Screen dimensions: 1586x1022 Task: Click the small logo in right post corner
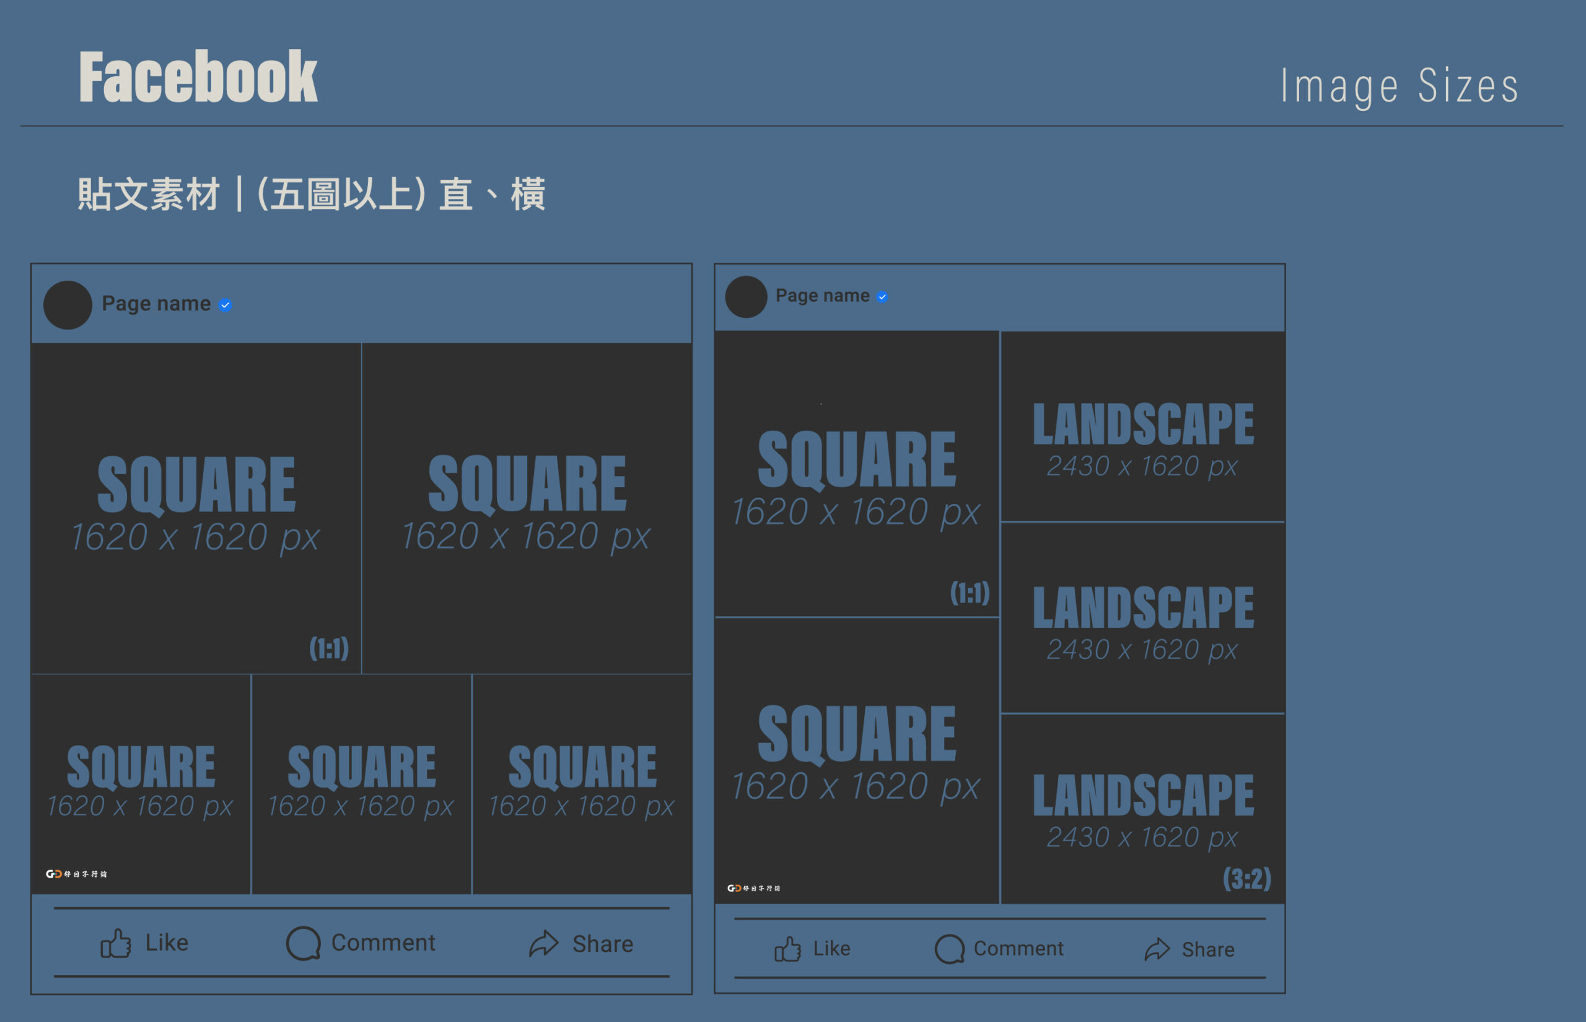point(753,888)
